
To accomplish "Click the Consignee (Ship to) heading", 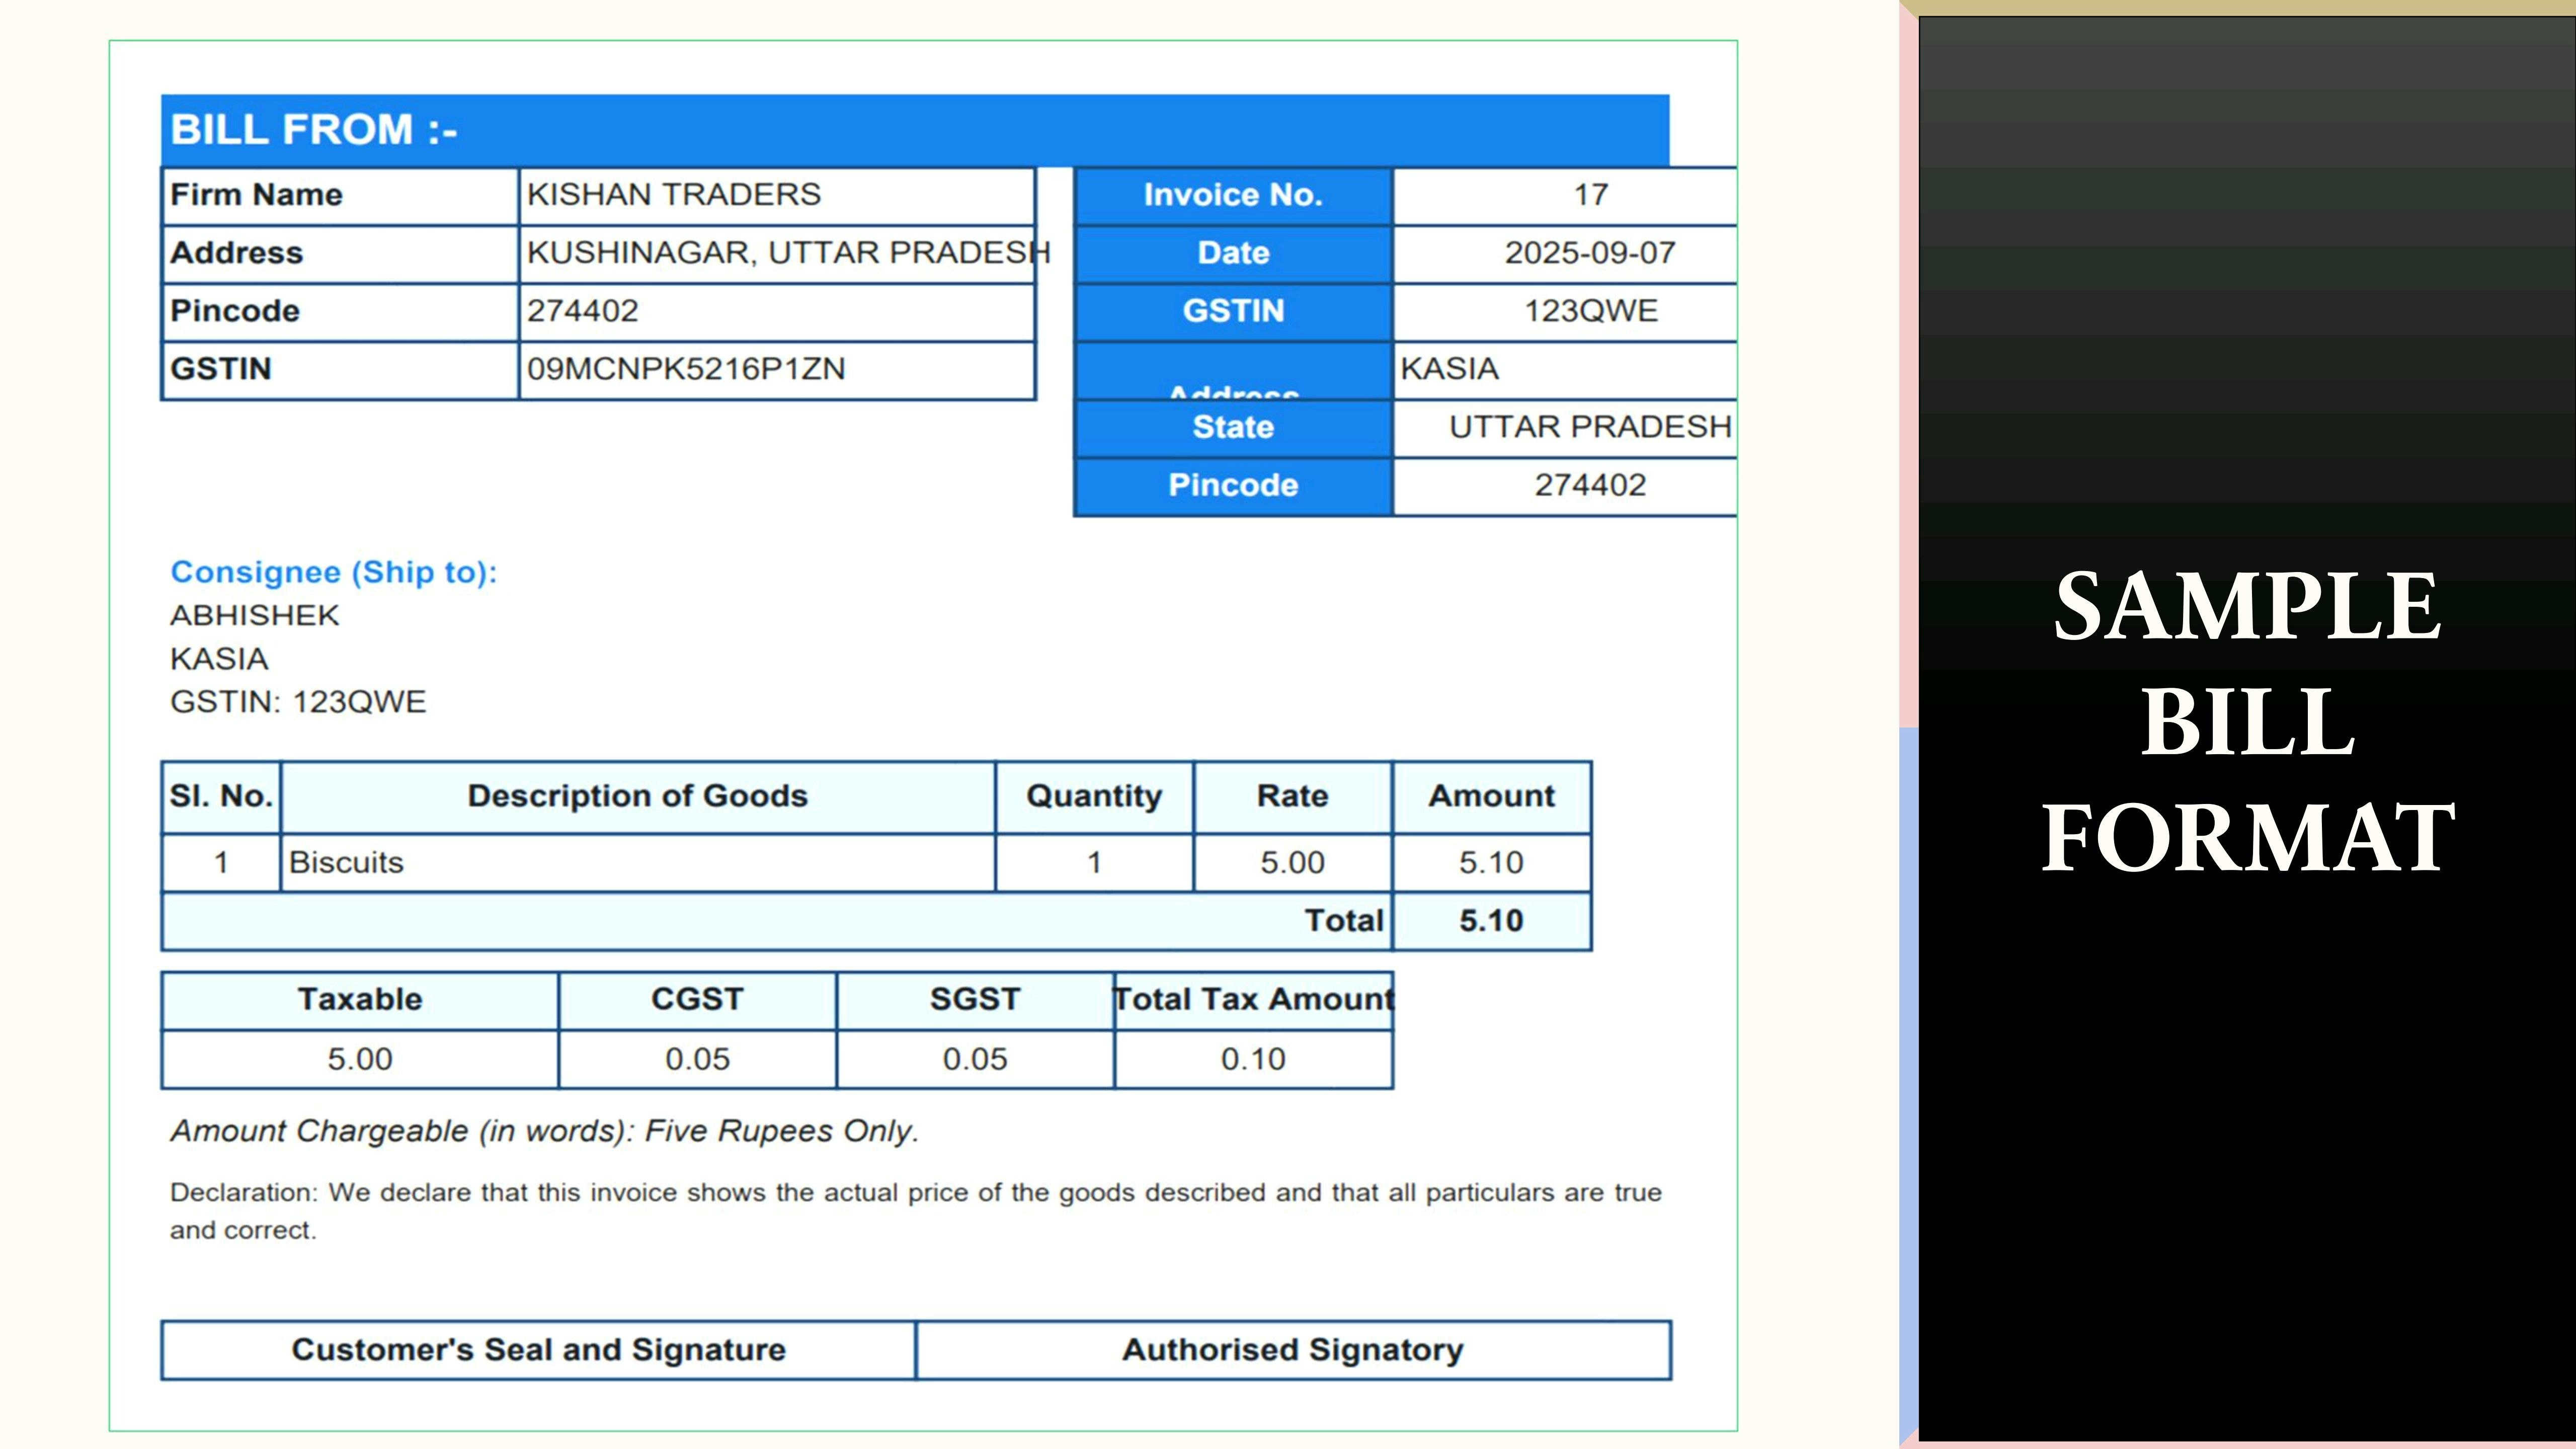I will (334, 572).
